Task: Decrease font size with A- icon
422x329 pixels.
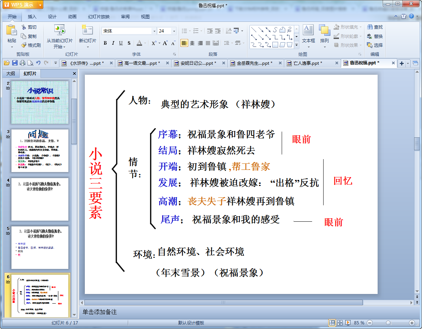Action: tap(173, 43)
